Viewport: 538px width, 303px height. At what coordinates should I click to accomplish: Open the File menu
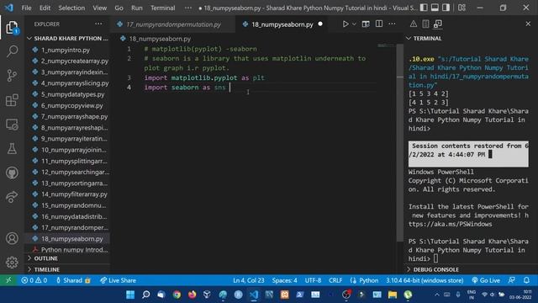click(x=26, y=8)
